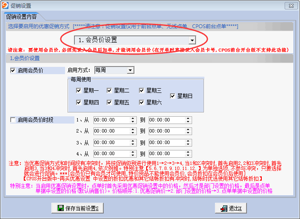Image resolution: width=300 pixels, height=219 pixels.
Task: Click 保存当前设置 button
Action: (x=77, y=208)
